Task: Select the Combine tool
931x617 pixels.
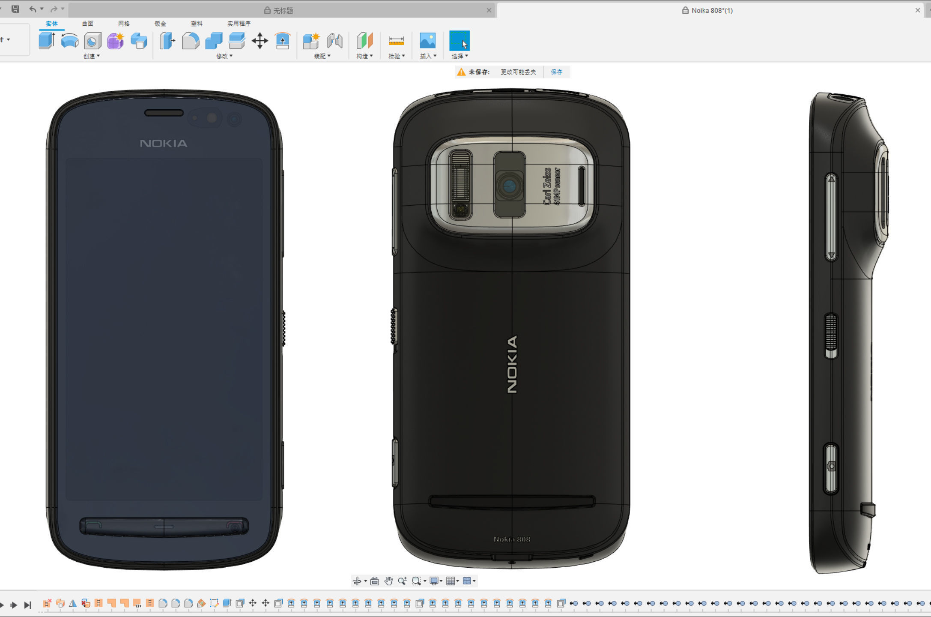Action: (x=214, y=41)
